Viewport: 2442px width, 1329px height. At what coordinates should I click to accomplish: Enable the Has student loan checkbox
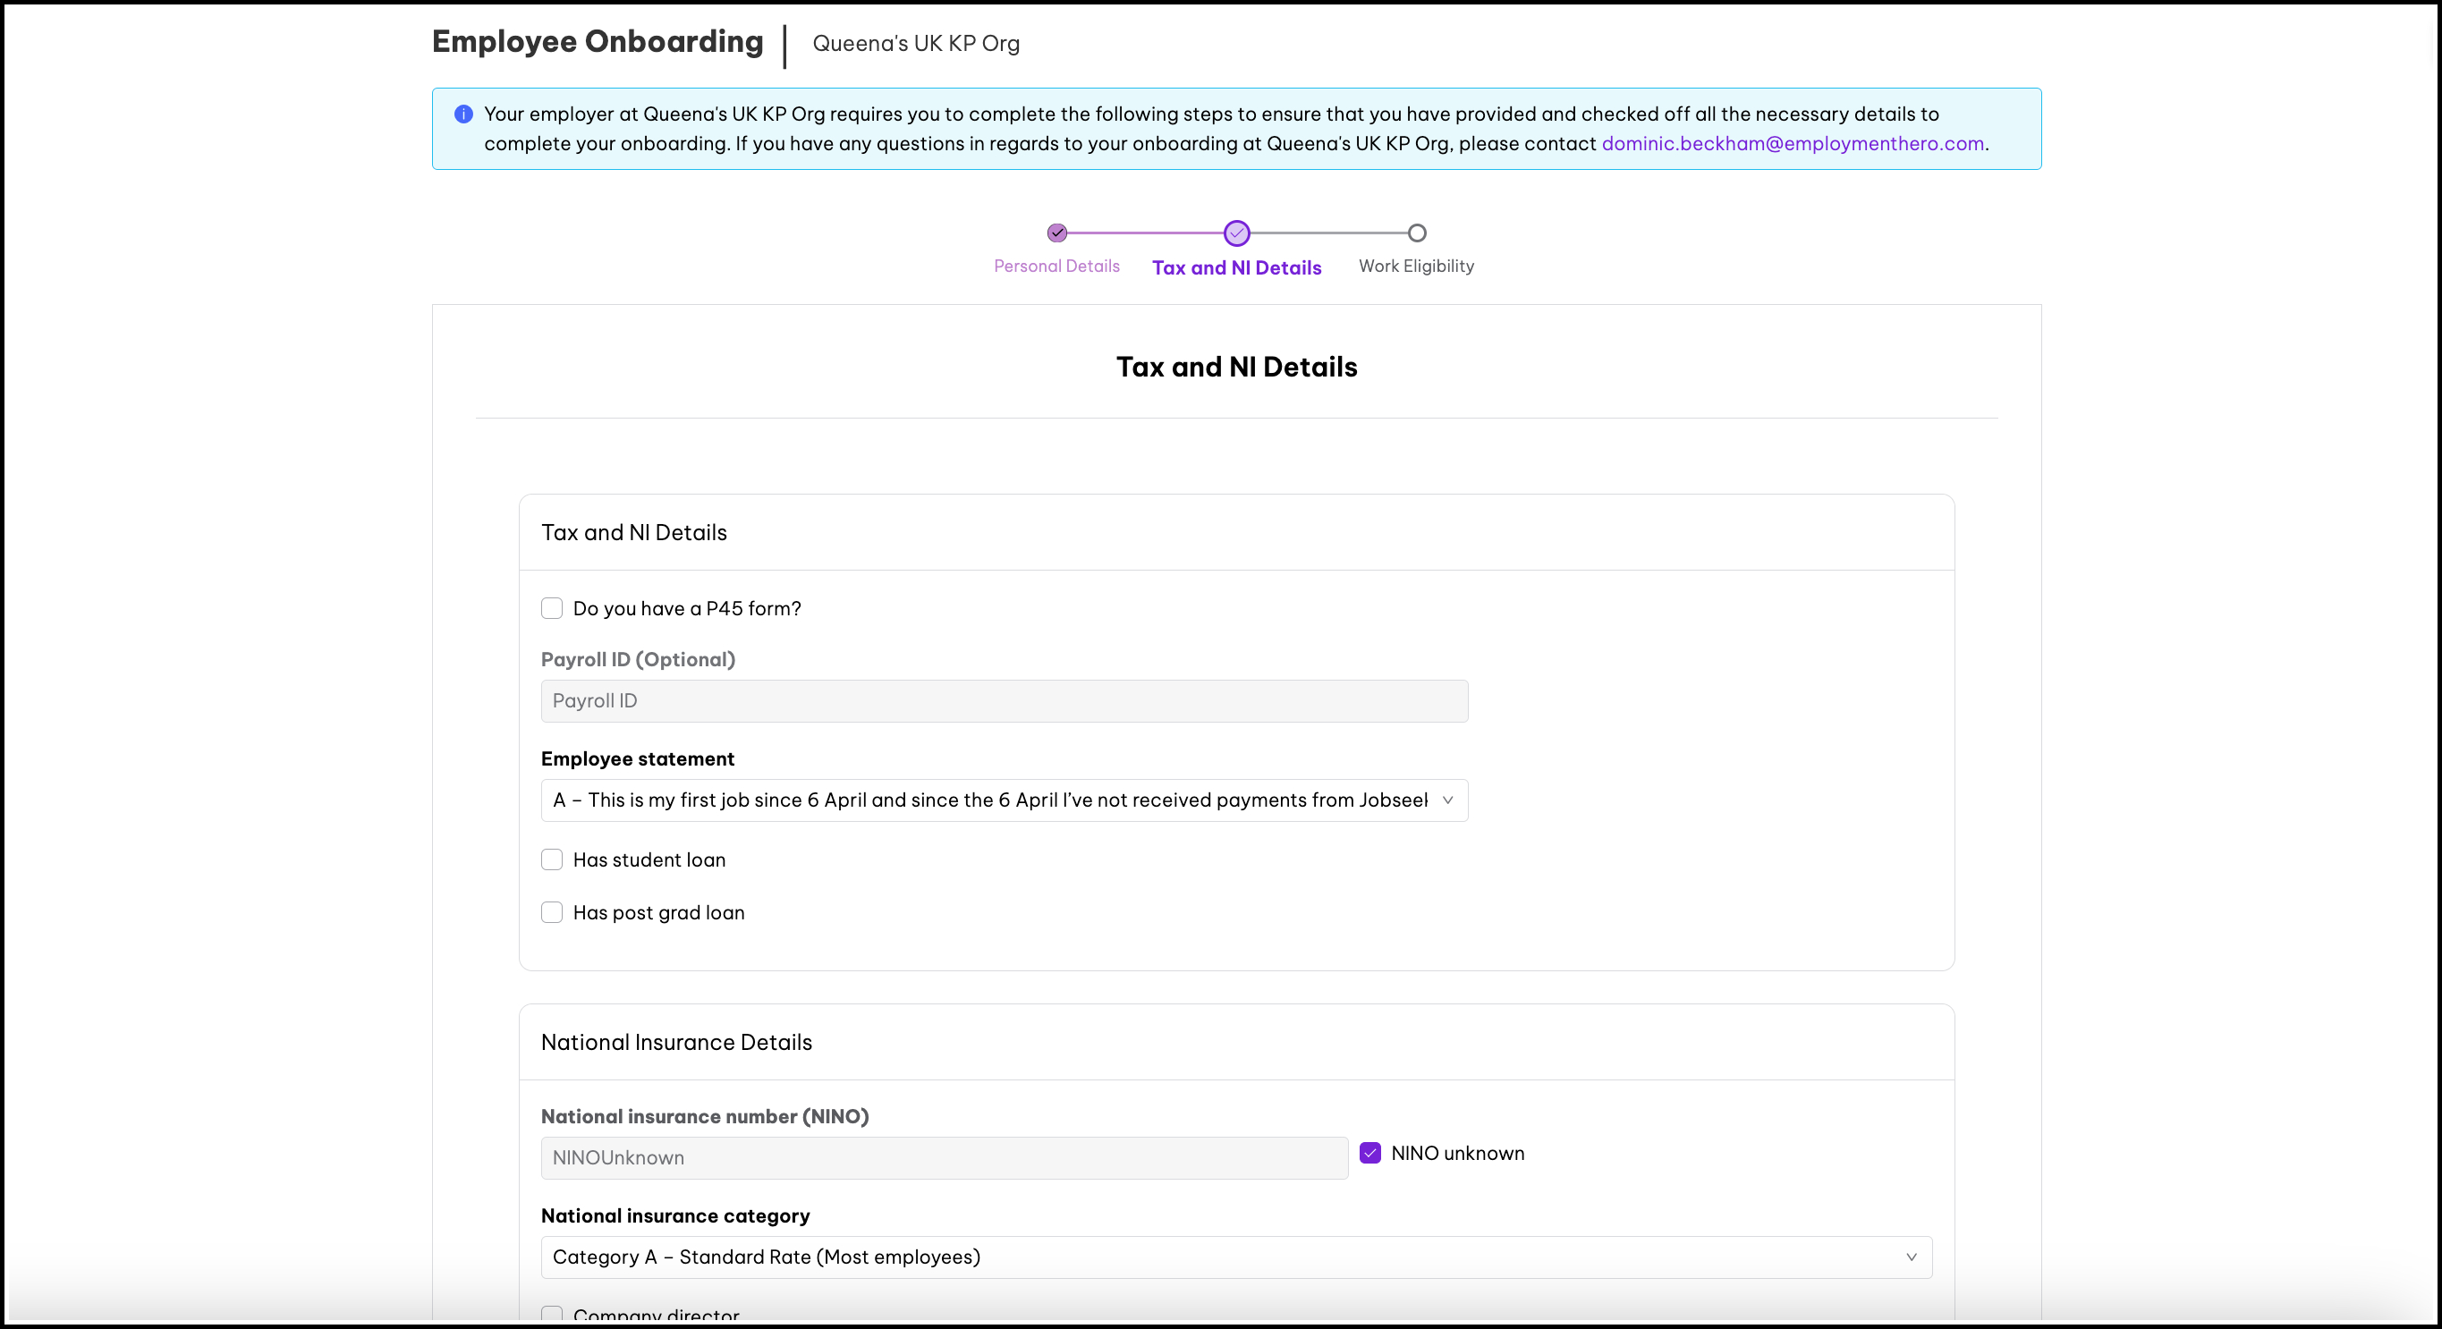pos(552,859)
